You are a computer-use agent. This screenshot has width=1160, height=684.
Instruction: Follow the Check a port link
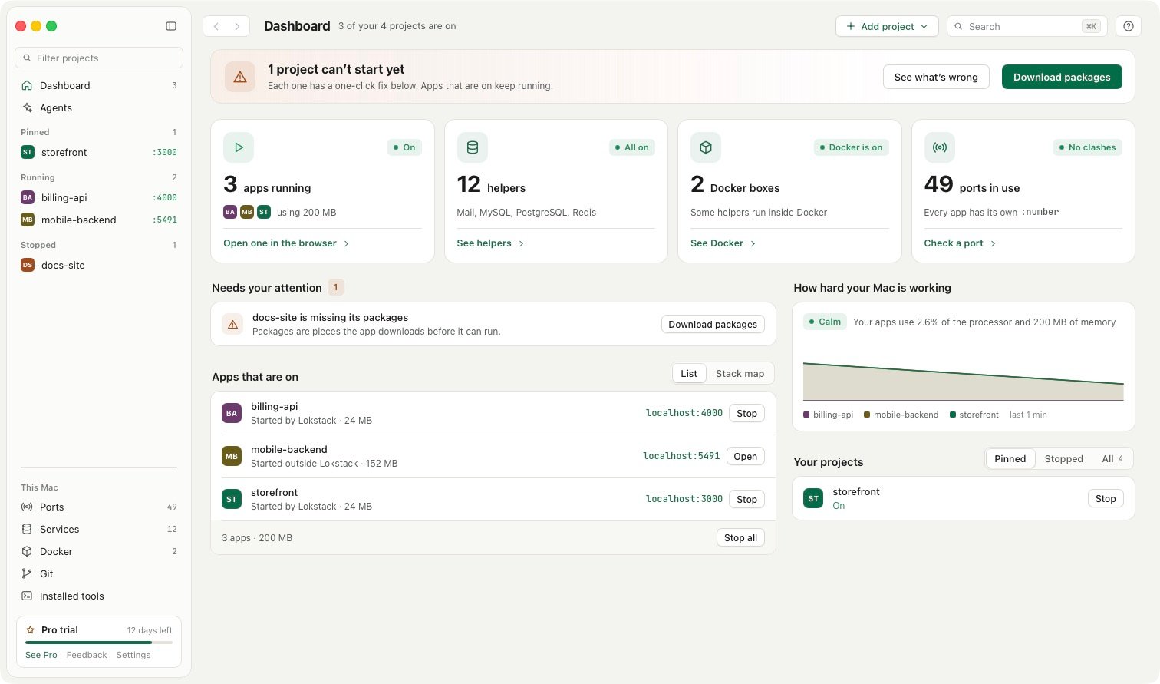[x=960, y=243]
